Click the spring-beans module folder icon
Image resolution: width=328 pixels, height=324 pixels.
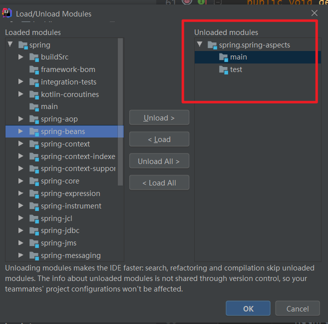pos(34,132)
